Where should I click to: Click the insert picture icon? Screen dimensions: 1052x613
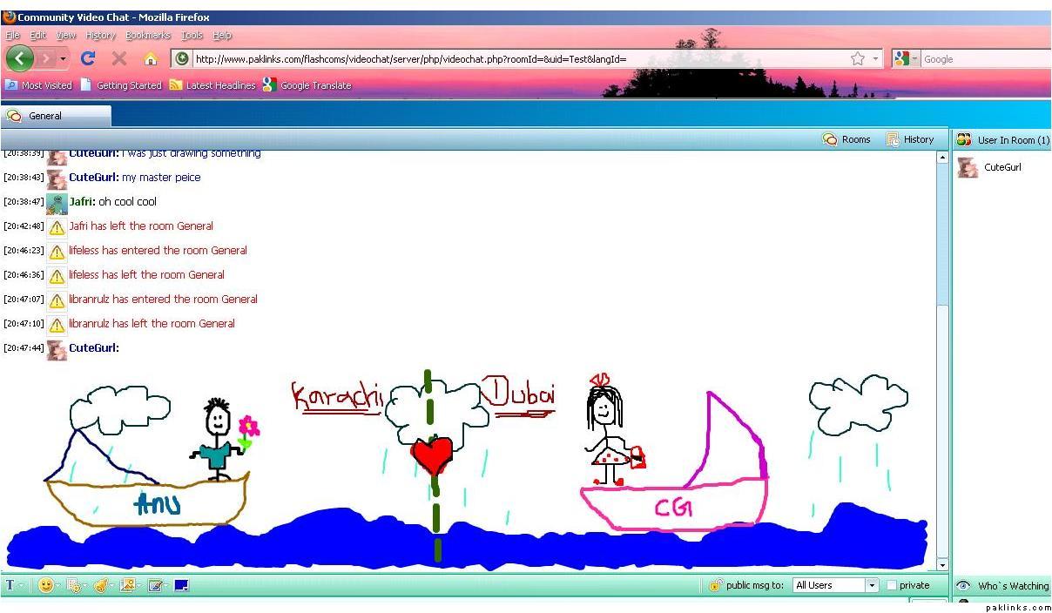[127, 585]
